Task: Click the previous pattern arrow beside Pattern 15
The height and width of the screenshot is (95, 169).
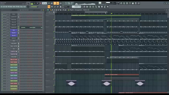Action: pyautogui.click(x=71, y=7)
